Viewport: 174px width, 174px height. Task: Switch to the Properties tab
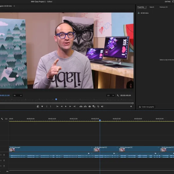coord(141,7)
